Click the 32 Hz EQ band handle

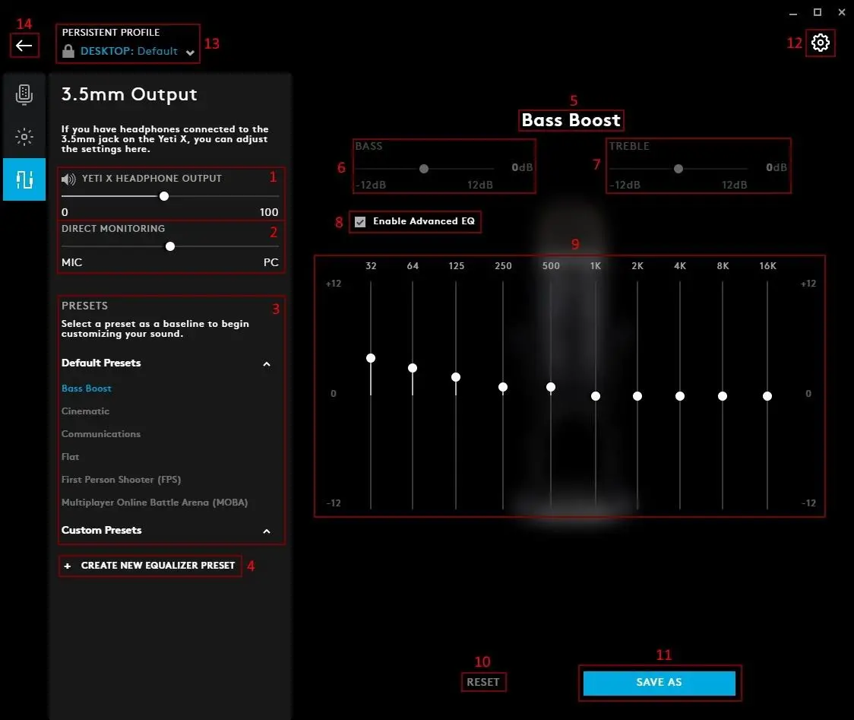pos(371,358)
